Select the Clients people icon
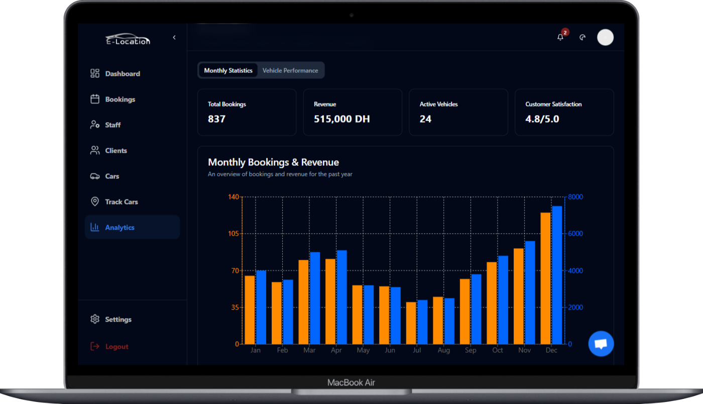703x404 pixels. 94,150
